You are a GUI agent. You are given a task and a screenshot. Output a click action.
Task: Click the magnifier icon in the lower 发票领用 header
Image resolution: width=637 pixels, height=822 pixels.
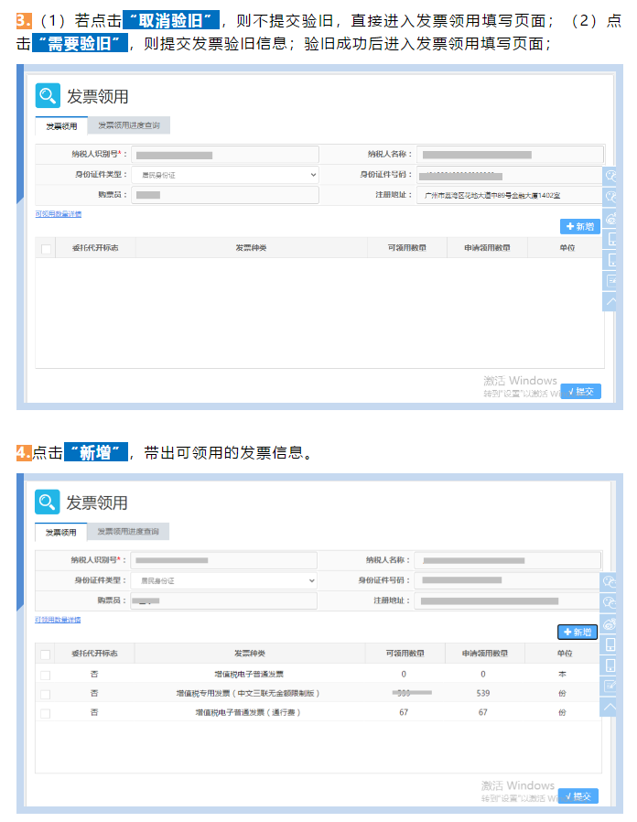48,502
